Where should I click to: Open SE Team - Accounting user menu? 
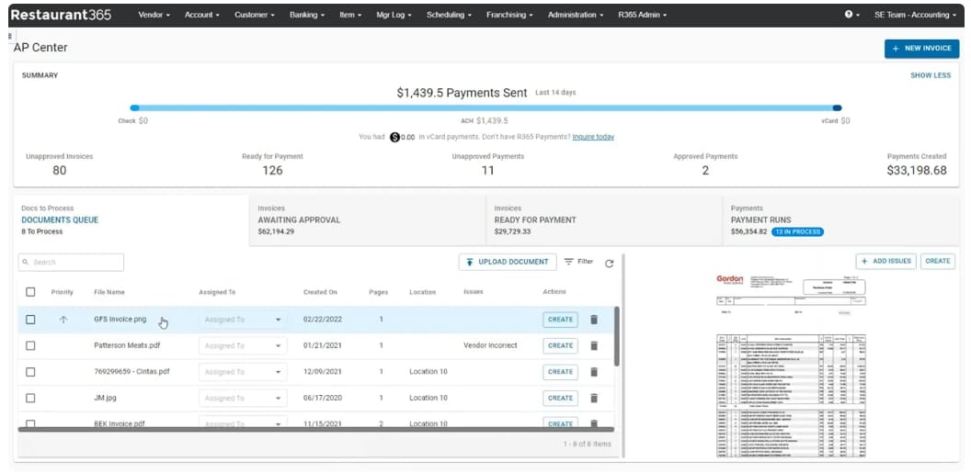pyautogui.click(x=915, y=15)
